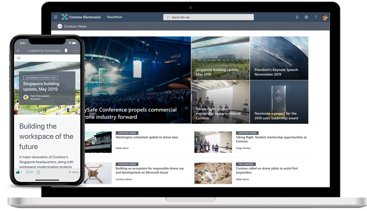Click the Contoso News site icon

click(60, 26)
